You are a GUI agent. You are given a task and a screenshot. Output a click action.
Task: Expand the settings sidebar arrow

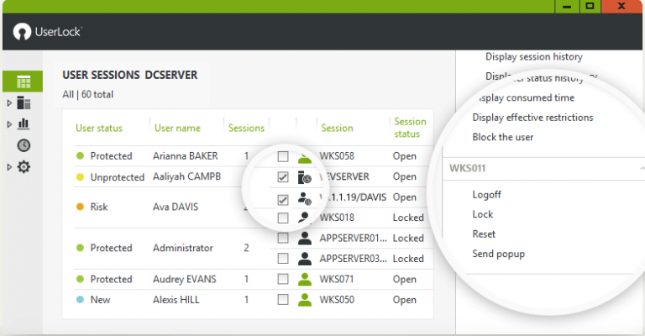pyautogui.click(x=9, y=167)
